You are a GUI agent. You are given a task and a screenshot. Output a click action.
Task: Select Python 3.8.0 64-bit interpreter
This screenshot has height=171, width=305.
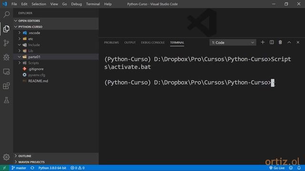[52, 168]
